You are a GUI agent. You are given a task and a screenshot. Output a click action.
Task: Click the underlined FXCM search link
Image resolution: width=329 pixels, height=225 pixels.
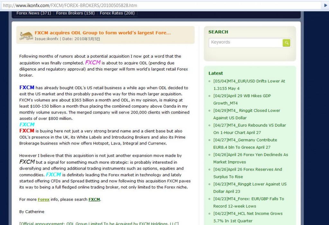click(94, 199)
